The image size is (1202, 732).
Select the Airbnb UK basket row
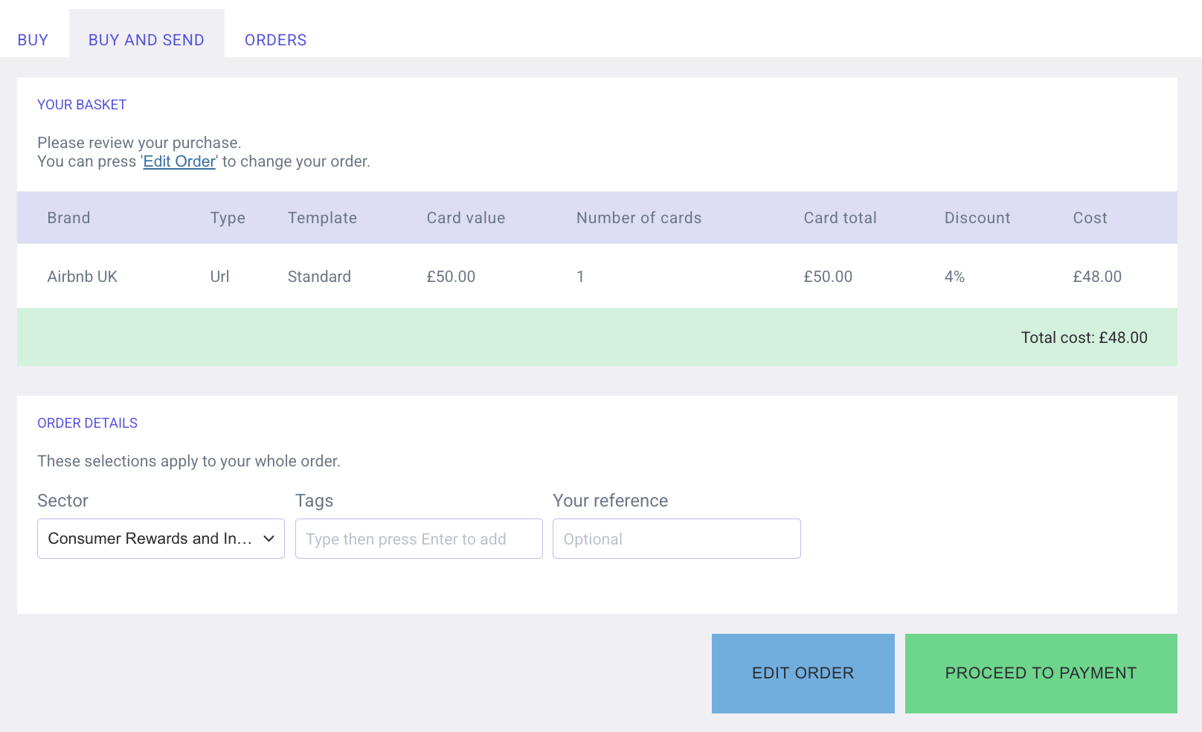click(82, 277)
